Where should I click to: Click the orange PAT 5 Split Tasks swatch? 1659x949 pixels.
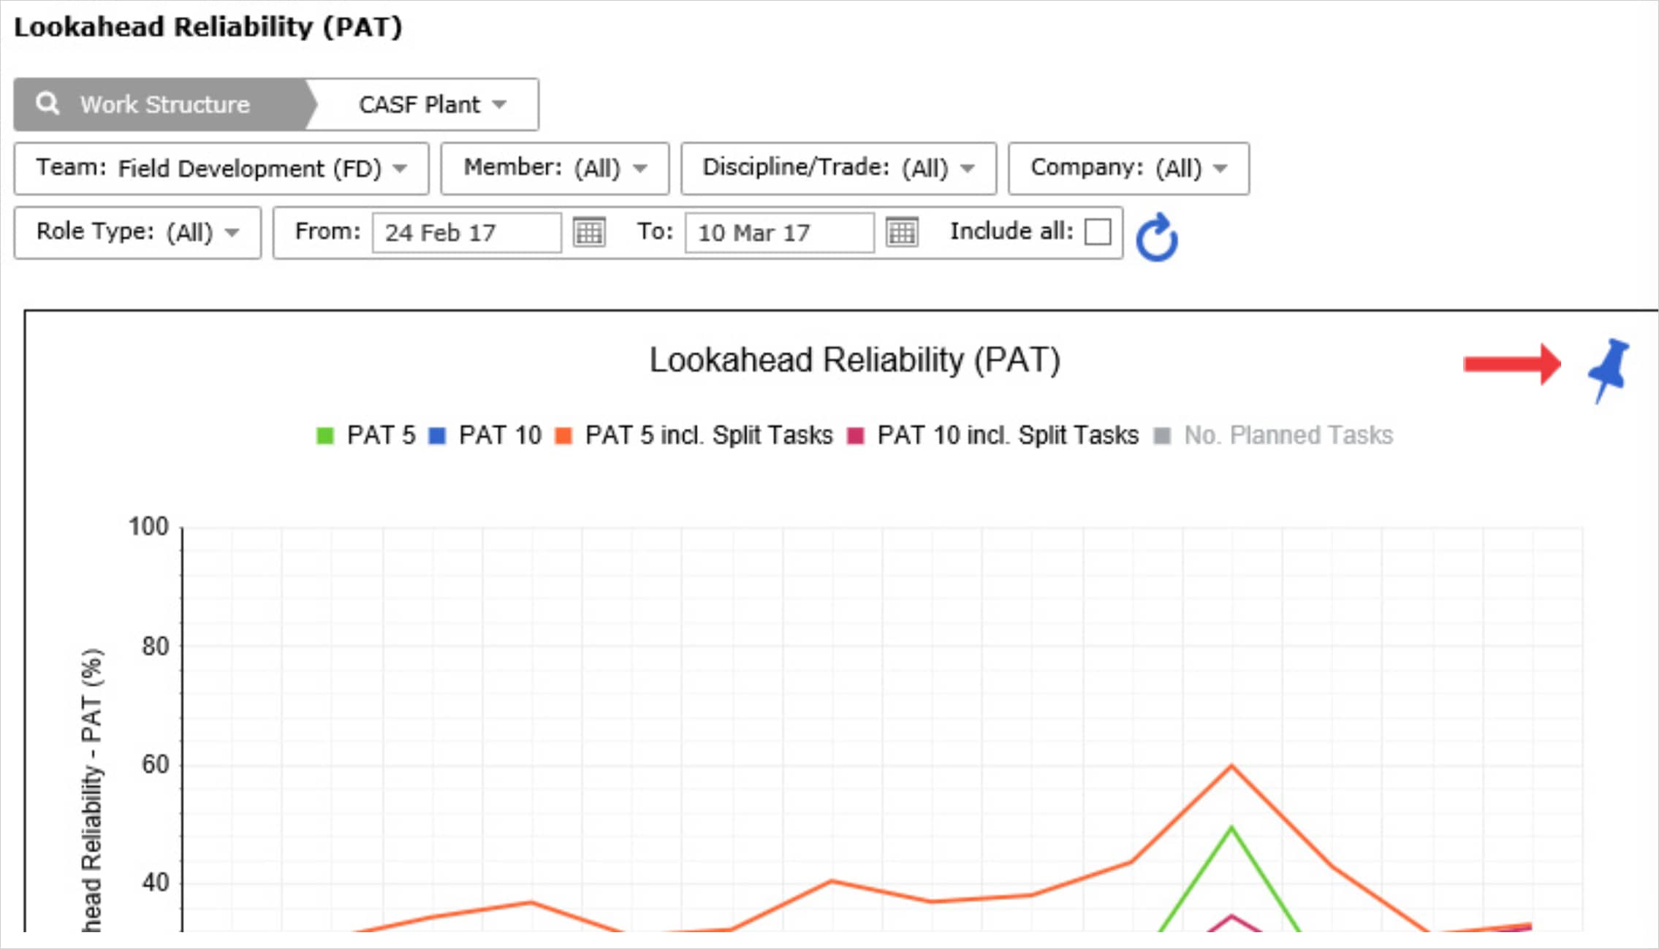563,436
